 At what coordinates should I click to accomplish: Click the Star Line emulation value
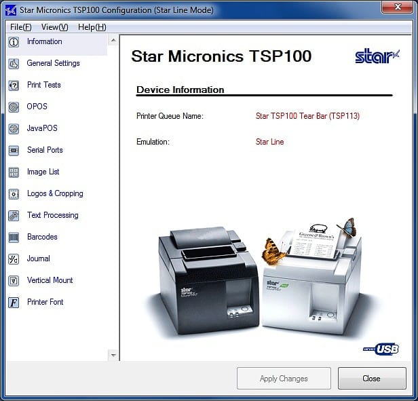click(x=270, y=142)
